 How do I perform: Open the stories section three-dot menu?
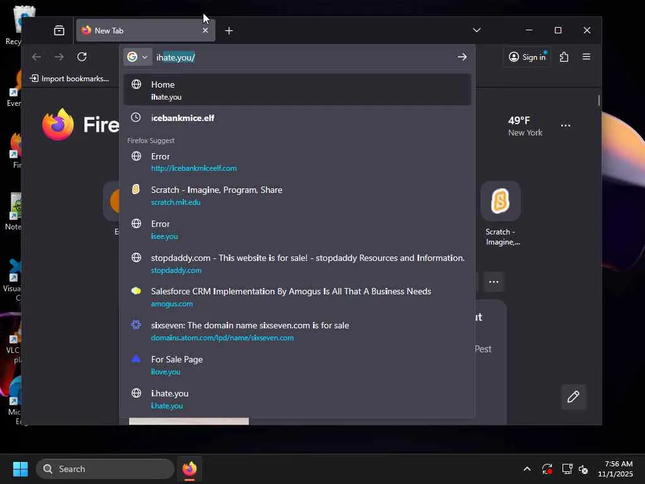pos(494,282)
